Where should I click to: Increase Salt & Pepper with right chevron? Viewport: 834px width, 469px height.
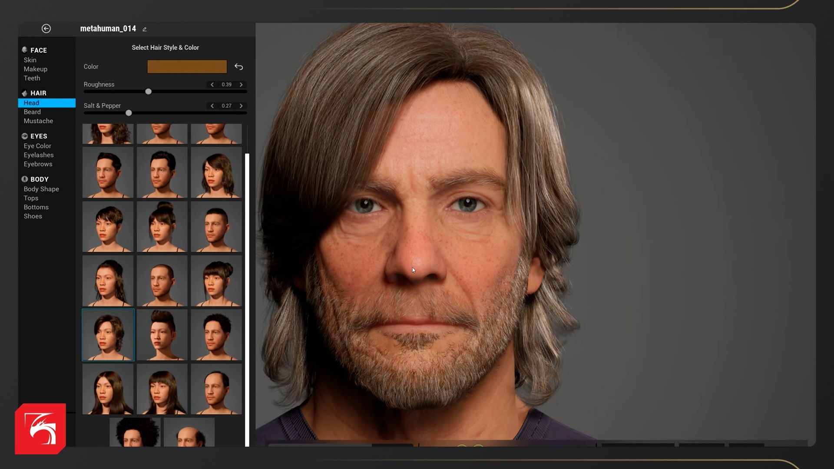(x=241, y=106)
